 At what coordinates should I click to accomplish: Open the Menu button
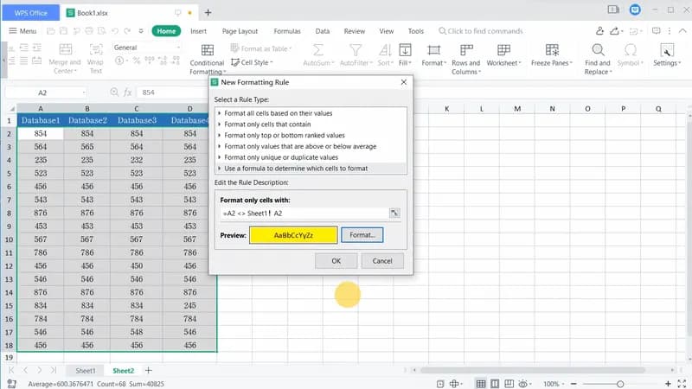click(x=22, y=31)
